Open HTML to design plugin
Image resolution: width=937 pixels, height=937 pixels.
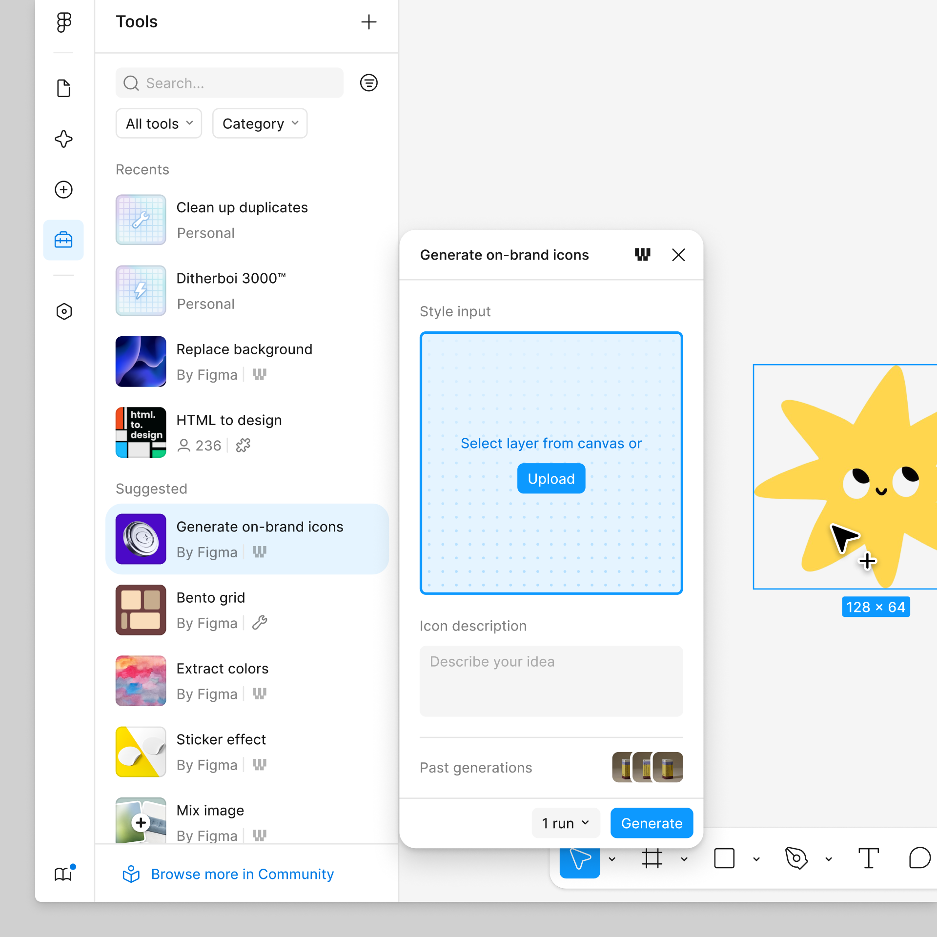[x=247, y=432]
